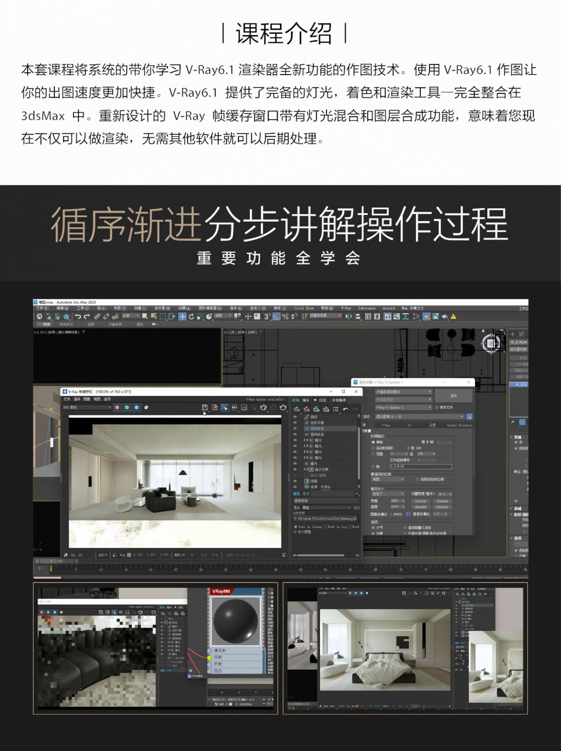Lock the image aspect ratio (图像纵横比)
This screenshot has width=561, height=751.
click(x=409, y=514)
